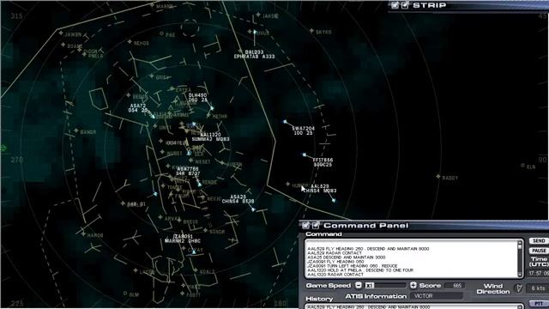Toggle right checkbox in Command Panel header
549x309 pixels.
coord(316,225)
